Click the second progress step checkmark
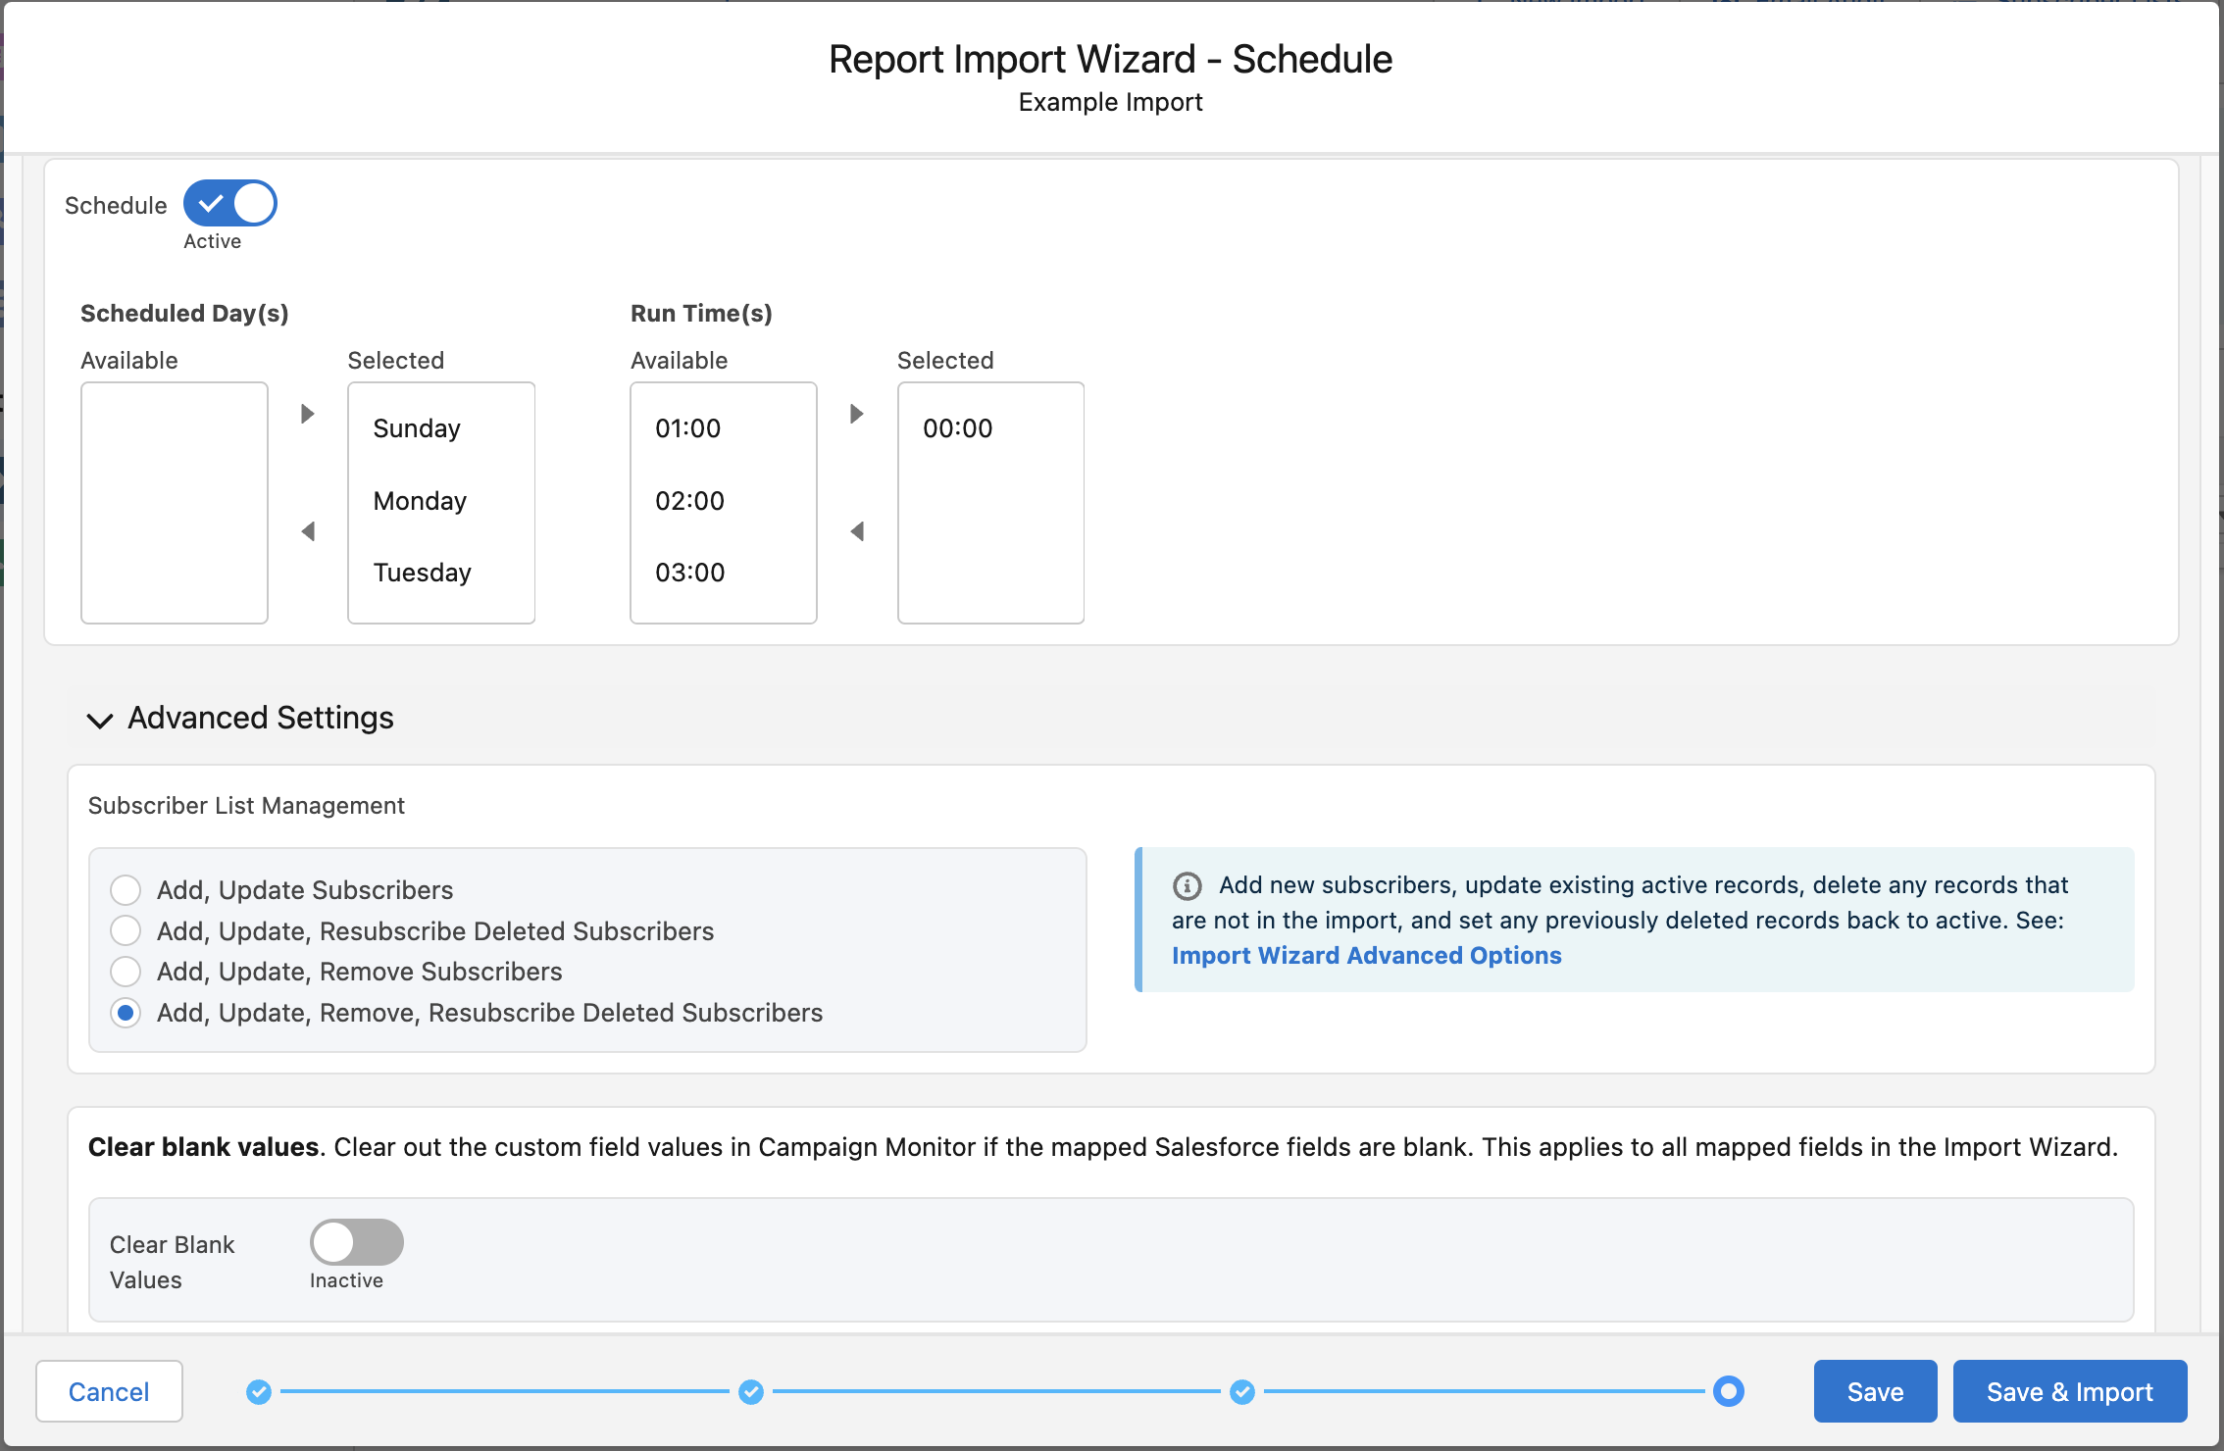The width and height of the screenshot is (2224, 1451). (751, 1391)
